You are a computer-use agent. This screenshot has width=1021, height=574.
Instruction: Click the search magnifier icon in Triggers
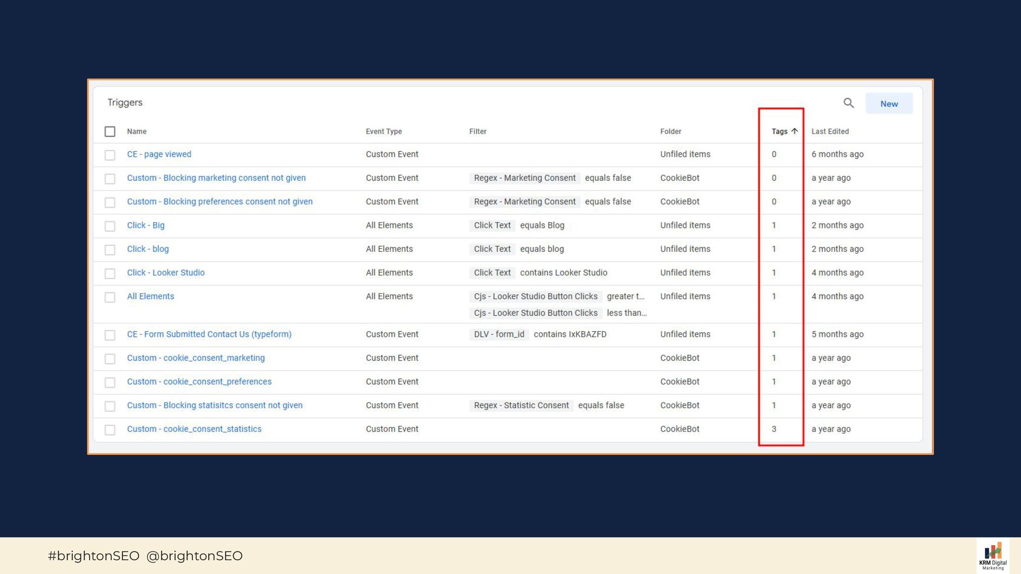(x=848, y=103)
